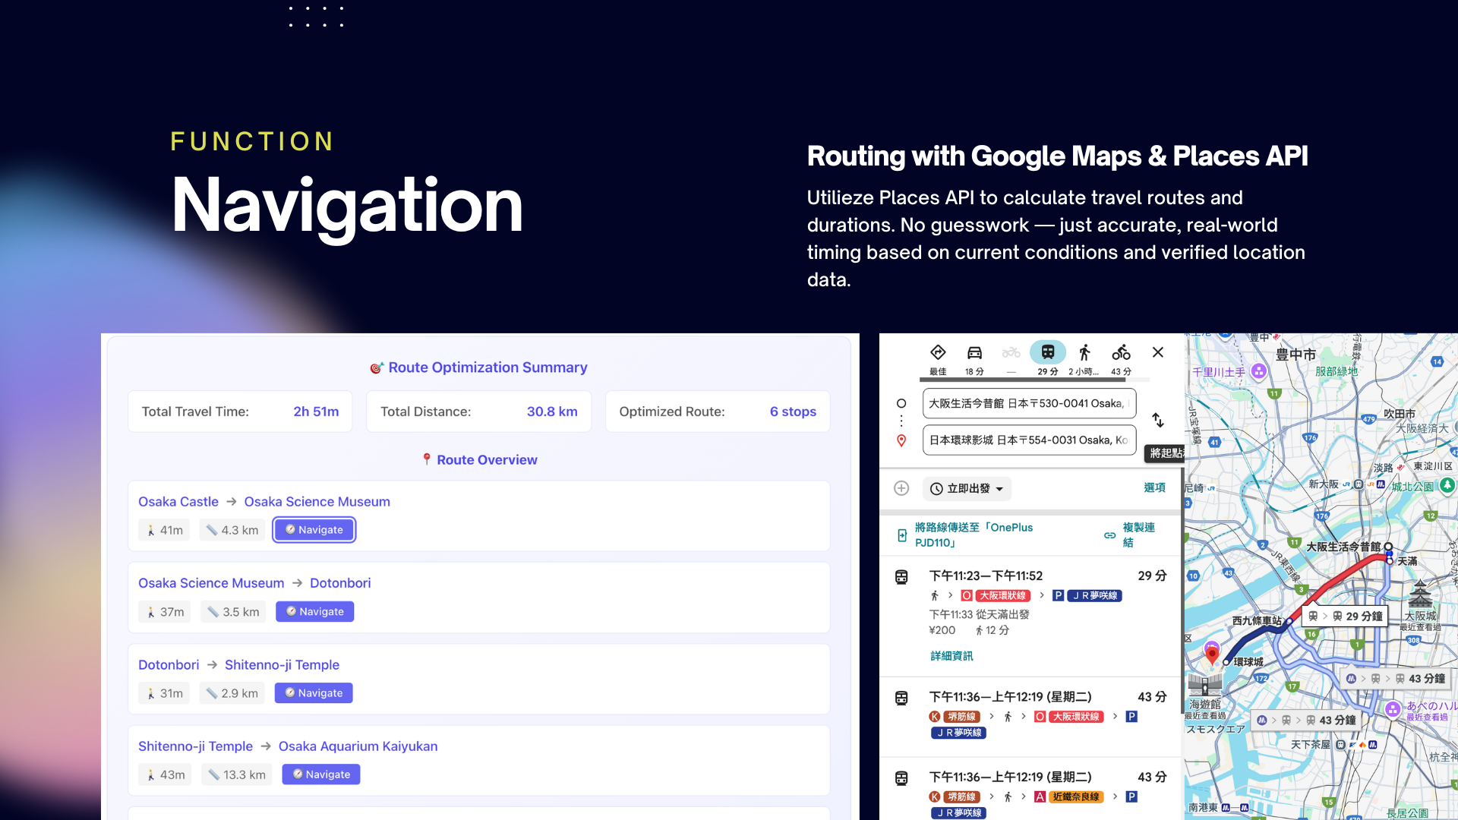This screenshot has height=820, width=1458.
Task: Navigate from Osaka Castle to Science Museum
Action: 314,530
